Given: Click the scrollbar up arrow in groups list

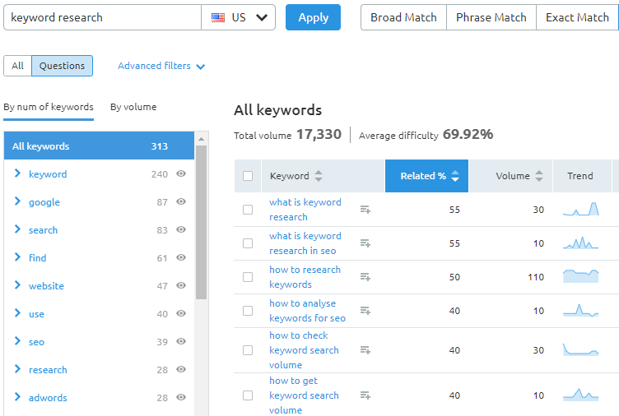Looking at the screenshot, I should 202,139.
